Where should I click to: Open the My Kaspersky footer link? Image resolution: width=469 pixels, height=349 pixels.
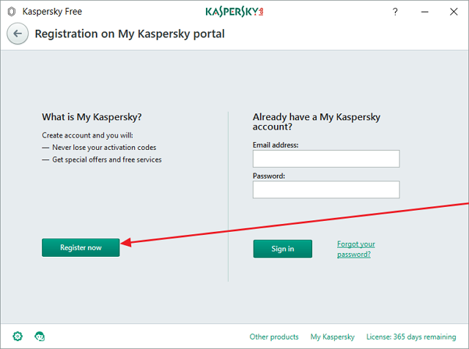coord(332,337)
